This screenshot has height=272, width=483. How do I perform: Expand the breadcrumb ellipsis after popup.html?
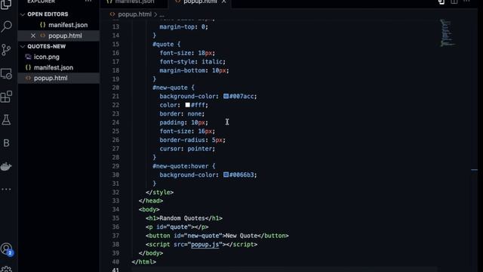pos(162,14)
